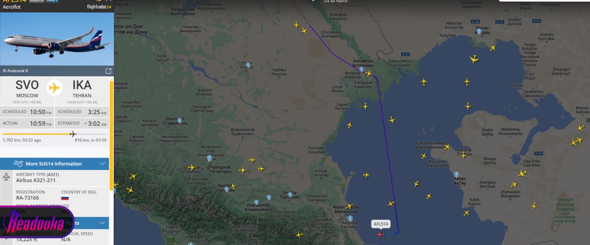
Task: Click the Stavropol airport pin marker
Action: (179, 121)
